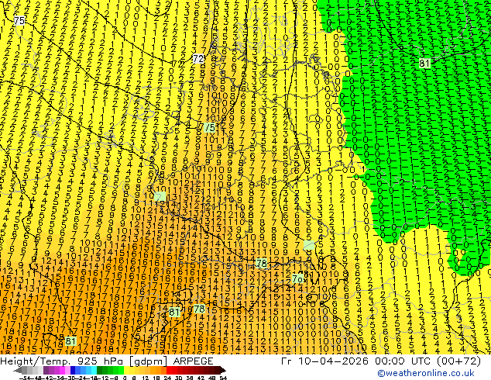Screen dimensions: 491x380
Task: Click the '75' contour label in the map center
Action: click(x=210, y=127)
